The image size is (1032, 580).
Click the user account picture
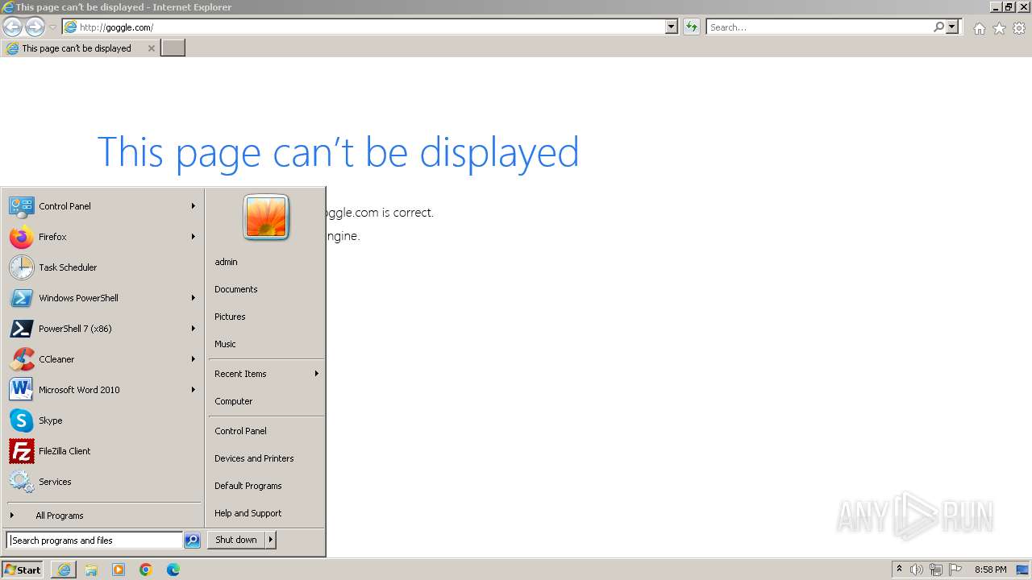click(266, 217)
